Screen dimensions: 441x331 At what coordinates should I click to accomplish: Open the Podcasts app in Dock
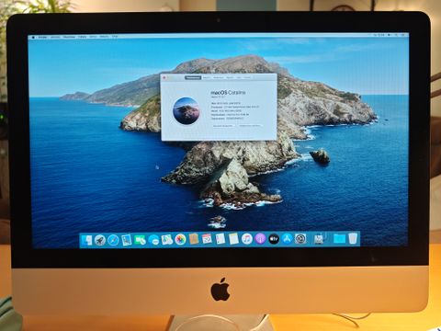260,239
